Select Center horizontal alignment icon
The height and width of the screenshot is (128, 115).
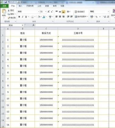(x=60, y=17)
